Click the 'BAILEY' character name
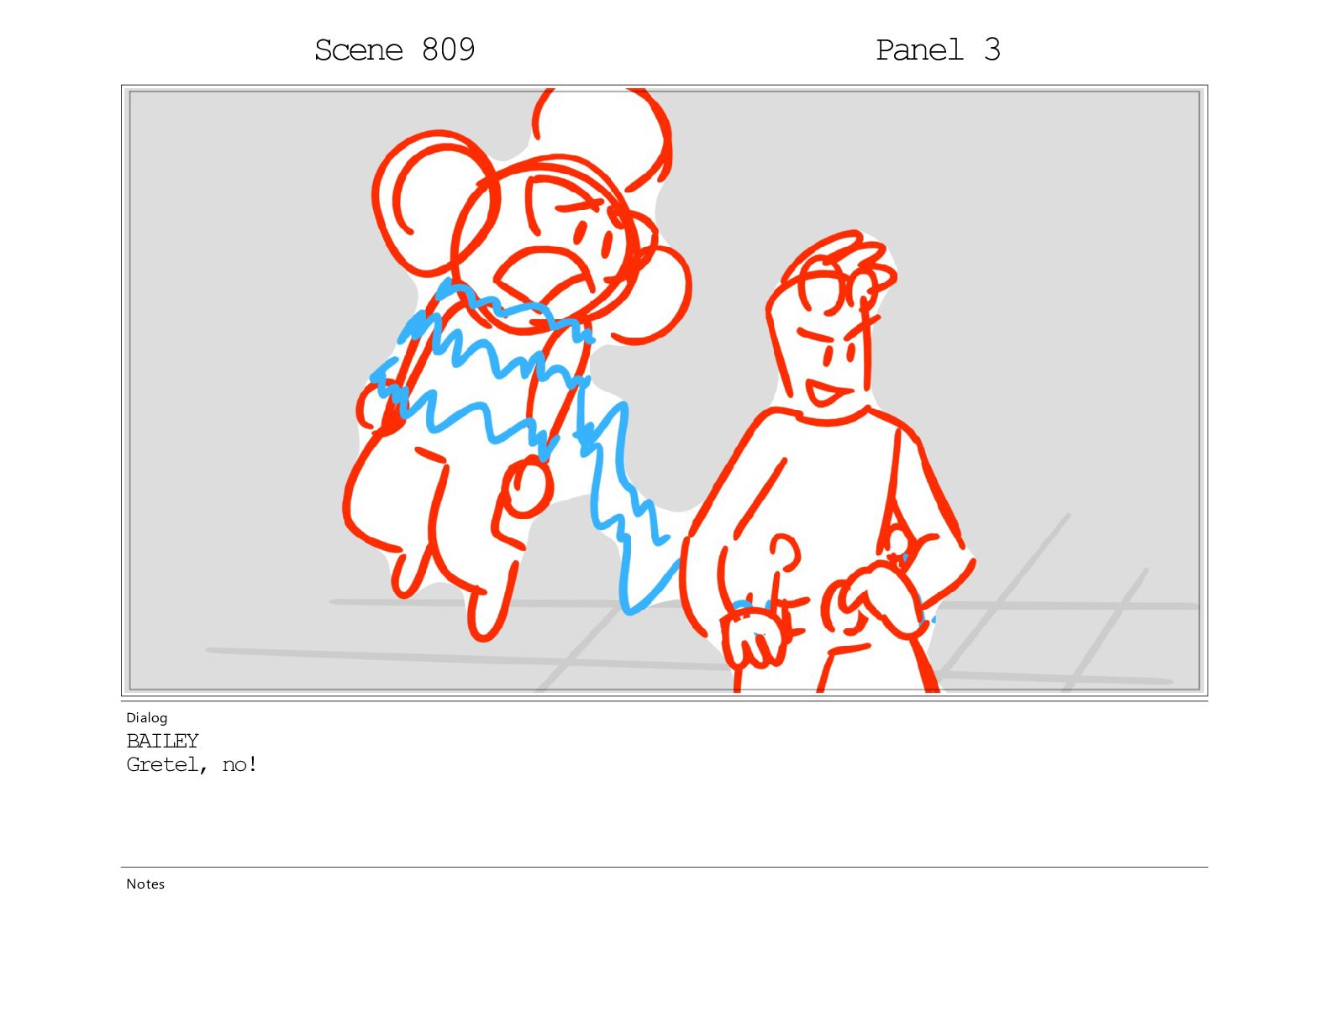This screenshot has width=1331, height=1028. coord(162,741)
